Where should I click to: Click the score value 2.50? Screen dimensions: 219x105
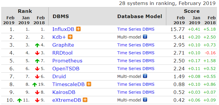[179, 61]
